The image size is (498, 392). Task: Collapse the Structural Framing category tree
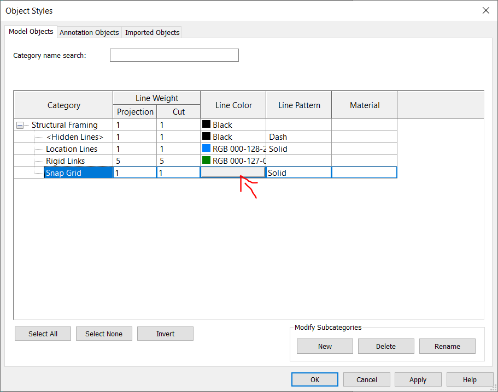20,124
